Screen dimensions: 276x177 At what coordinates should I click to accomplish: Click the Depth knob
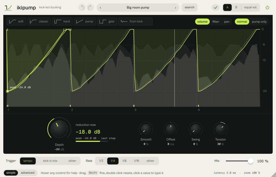pos(59,129)
